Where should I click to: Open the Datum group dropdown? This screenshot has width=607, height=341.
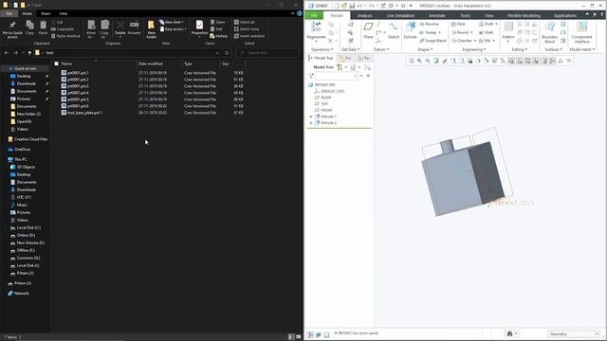tap(381, 49)
